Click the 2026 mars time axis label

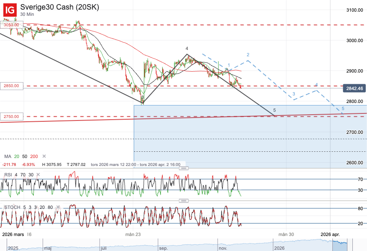(x=13, y=234)
